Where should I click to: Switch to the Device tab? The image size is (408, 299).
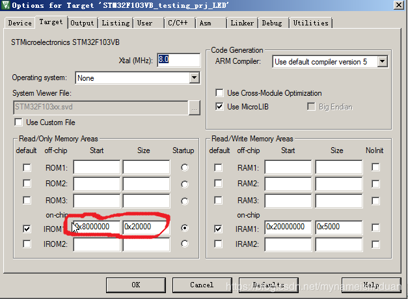click(x=20, y=23)
